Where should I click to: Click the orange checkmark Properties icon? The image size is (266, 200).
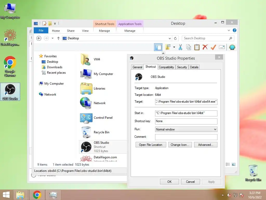(x=213, y=47)
